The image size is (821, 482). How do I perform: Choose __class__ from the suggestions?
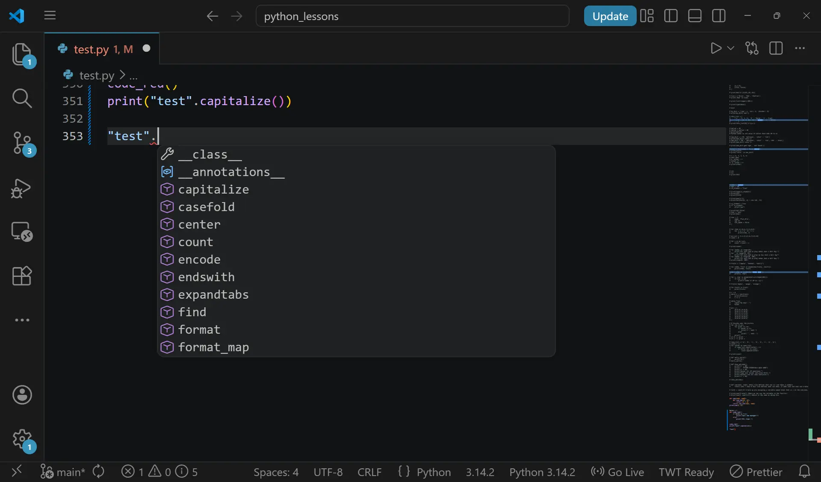356,154
